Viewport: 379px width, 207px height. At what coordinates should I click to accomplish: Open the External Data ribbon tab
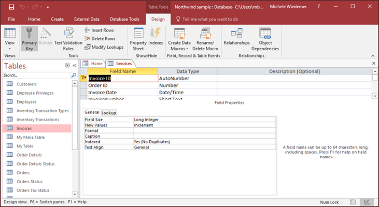[87, 19]
